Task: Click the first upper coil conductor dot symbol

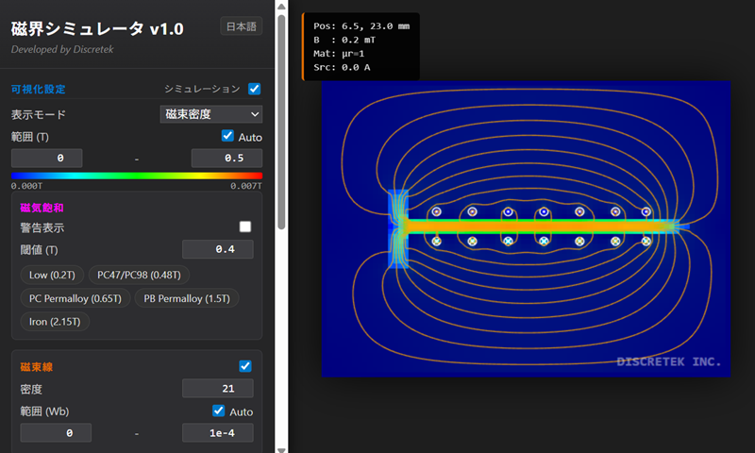Action: click(436, 211)
